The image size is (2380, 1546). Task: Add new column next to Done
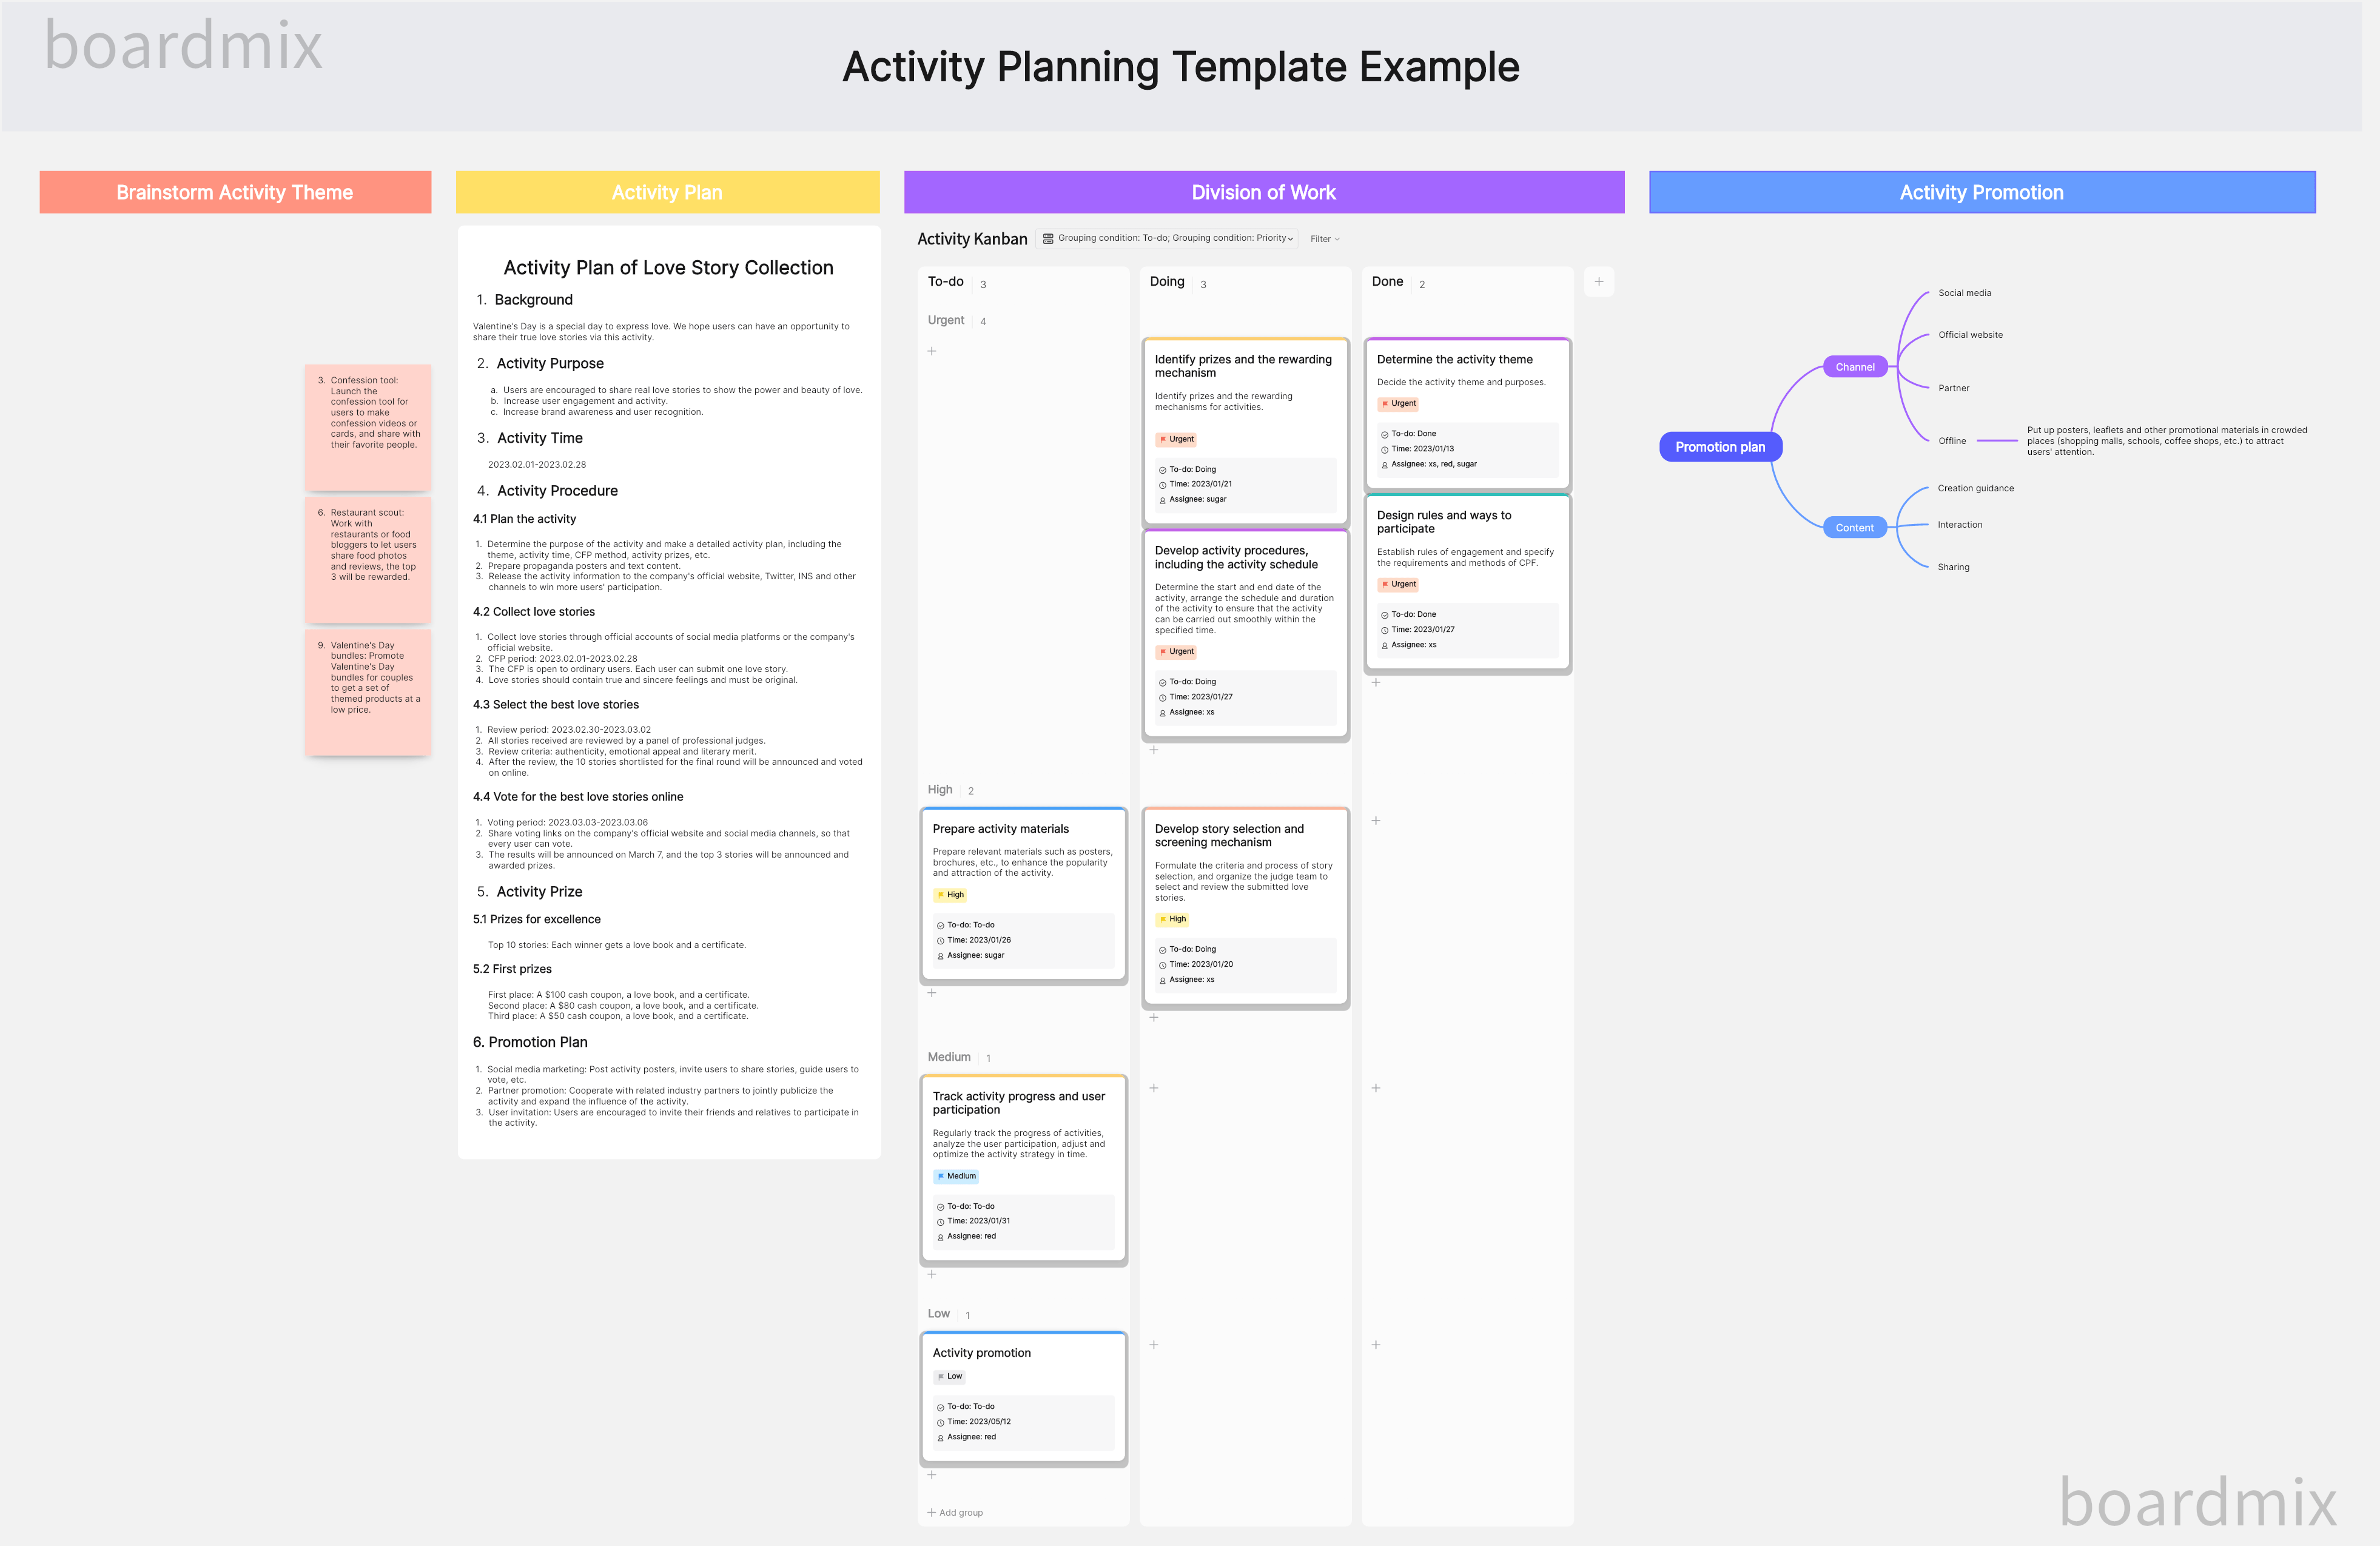[x=1598, y=282]
